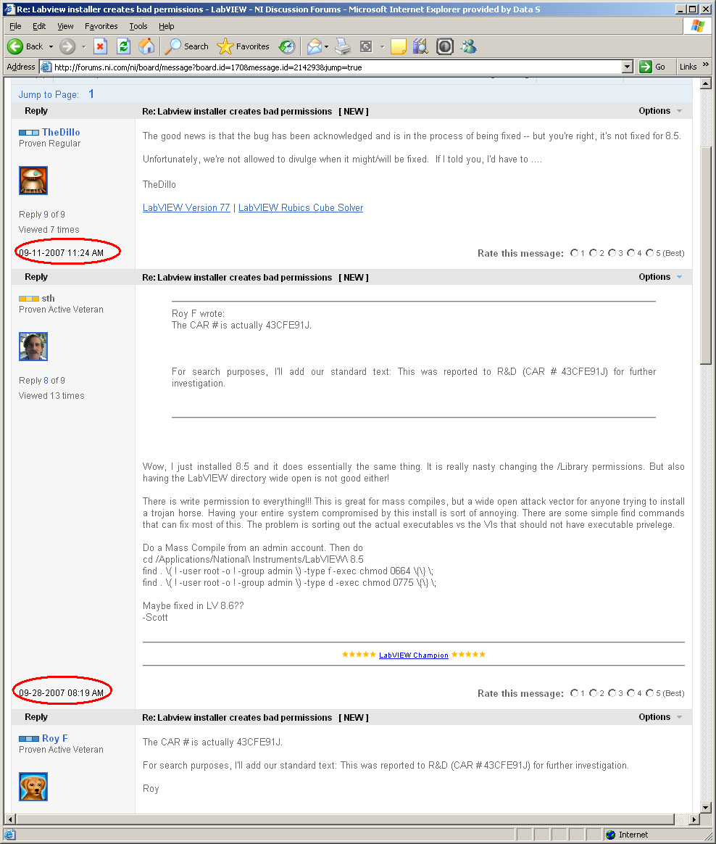Screen dimensions: 716x844
Task: Click the horizontal scrollbar right arrow
Action: [694, 819]
